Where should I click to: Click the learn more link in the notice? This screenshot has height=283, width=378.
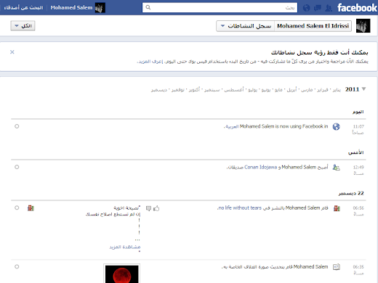pos(150,62)
